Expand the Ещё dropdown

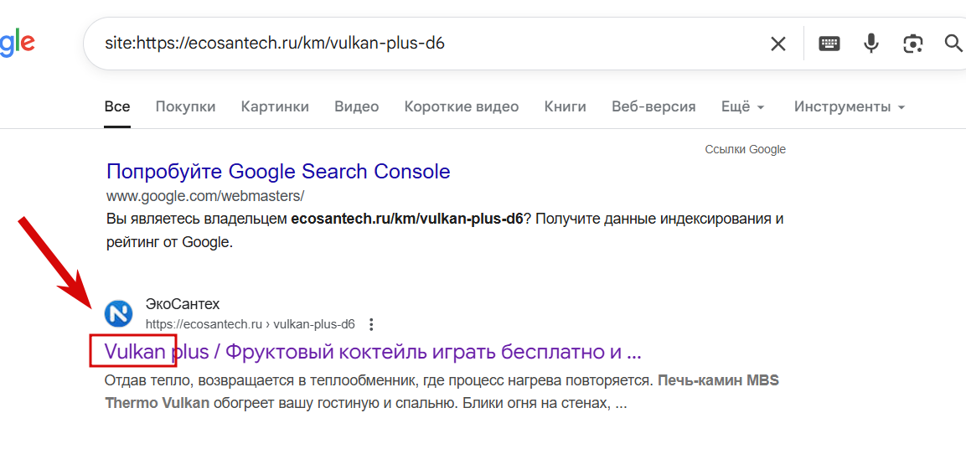click(x=743, y=106)
